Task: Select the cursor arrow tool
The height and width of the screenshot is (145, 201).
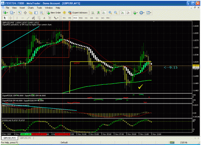Action: (x=5, y=18)
